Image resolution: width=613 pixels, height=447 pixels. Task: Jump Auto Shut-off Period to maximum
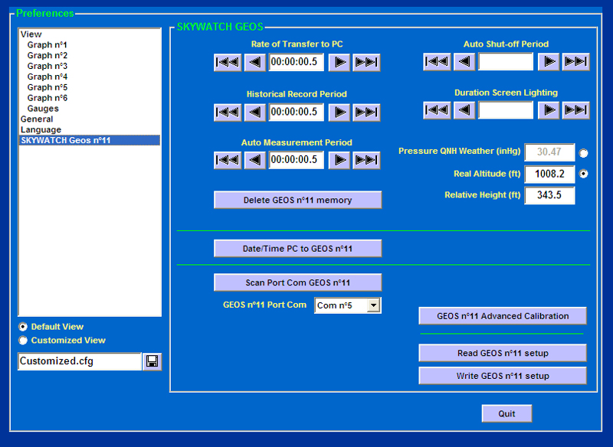pyautogui.click(x=576, y=62)
